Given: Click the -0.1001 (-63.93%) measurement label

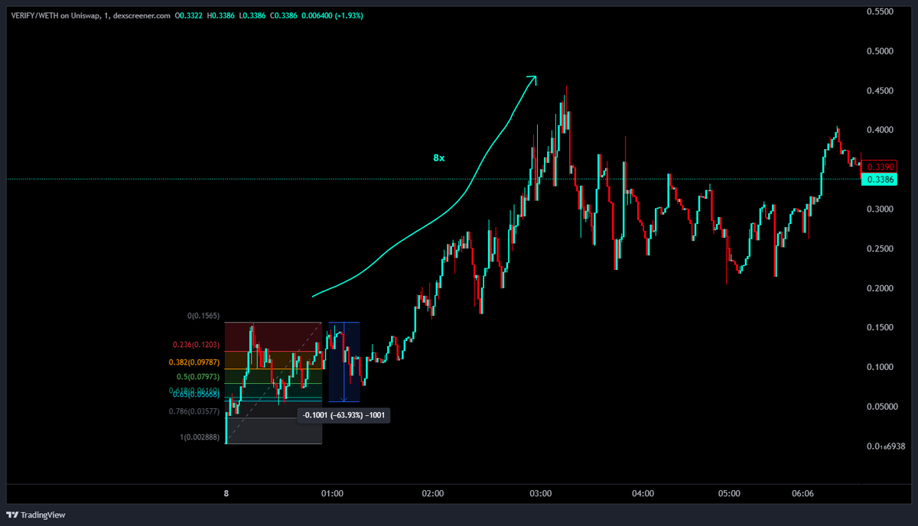Looking at the screenshot, I should pyautogui.click(x=343, y=414).
